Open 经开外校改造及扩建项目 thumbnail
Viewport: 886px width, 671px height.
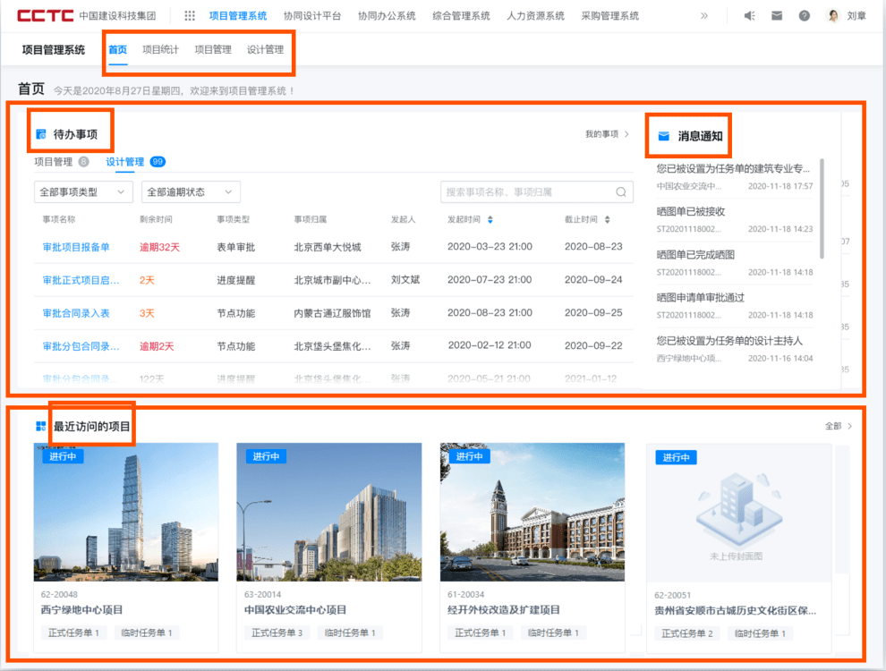point(532,512)
